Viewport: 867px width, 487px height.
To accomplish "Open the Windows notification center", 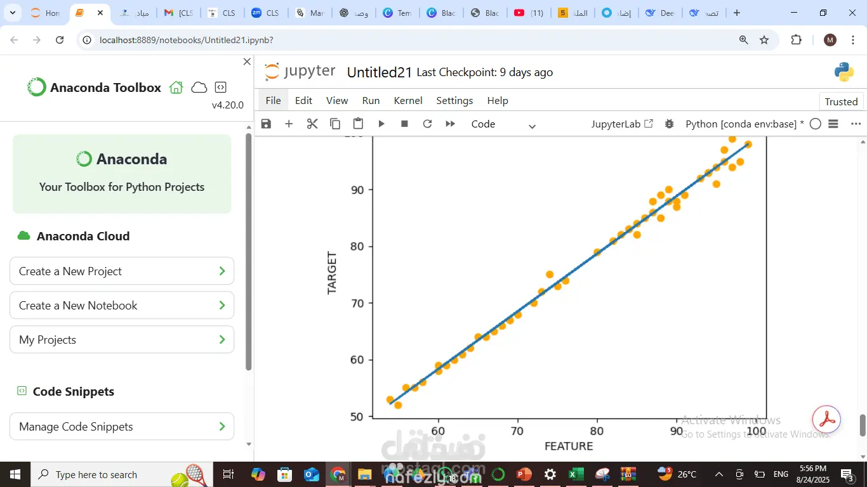I will click(x=847, y=474).
